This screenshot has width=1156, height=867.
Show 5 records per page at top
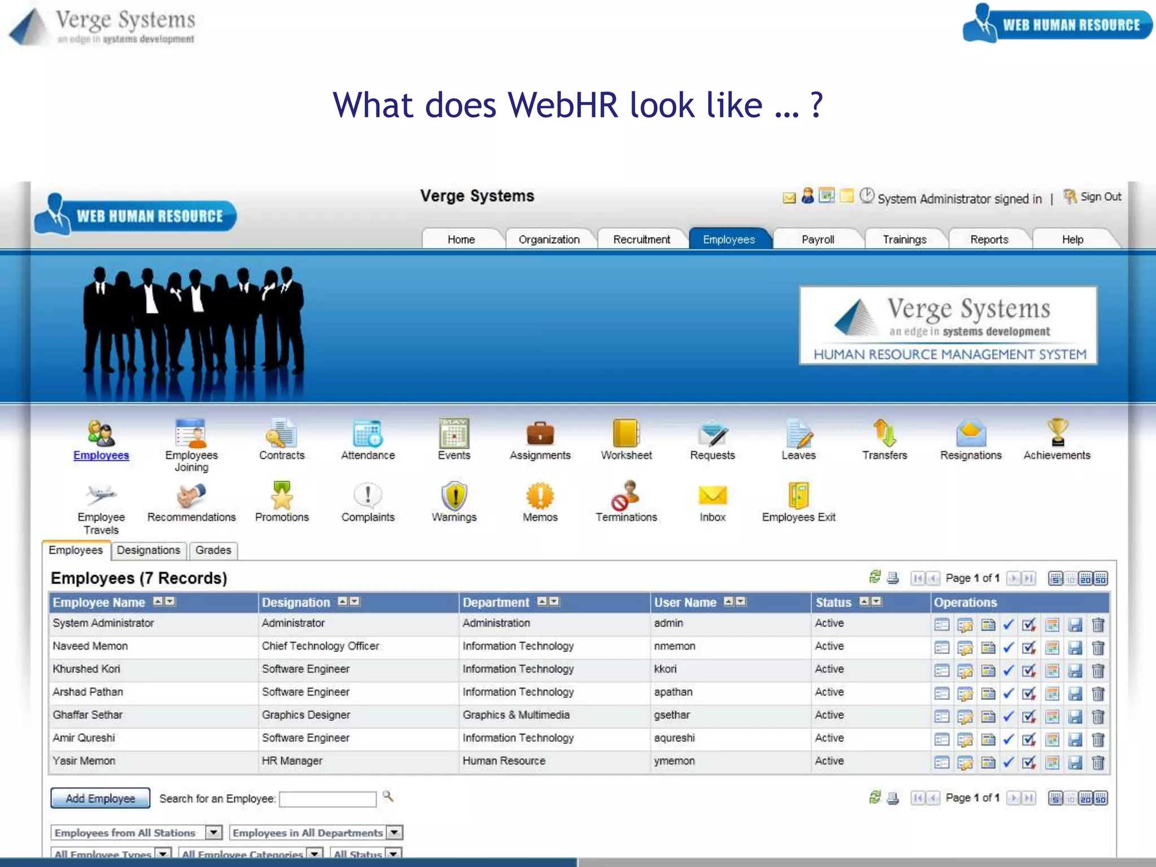pos(1055,579)
